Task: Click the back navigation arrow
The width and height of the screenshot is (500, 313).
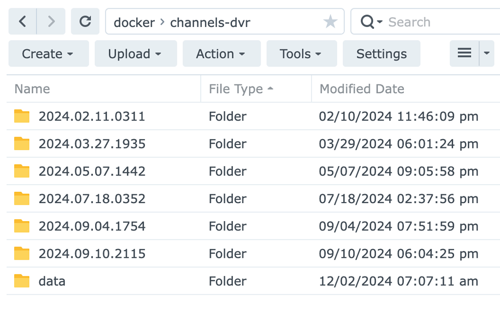Action: (22, 21)
